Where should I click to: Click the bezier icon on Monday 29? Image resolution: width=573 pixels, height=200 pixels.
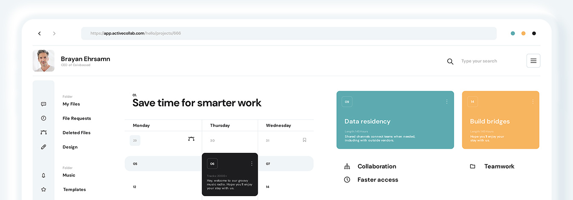pos(191,139)
